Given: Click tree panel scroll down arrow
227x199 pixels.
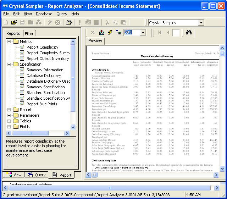Looking at the screenshot, I should (73, 127).
